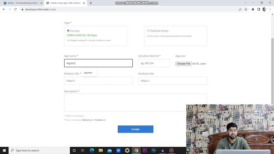Image resolution: width=274 pixels, height=154 pixels.
Task: Open Adobe Photoshop from the taskbar
Action: coord(154,150)
